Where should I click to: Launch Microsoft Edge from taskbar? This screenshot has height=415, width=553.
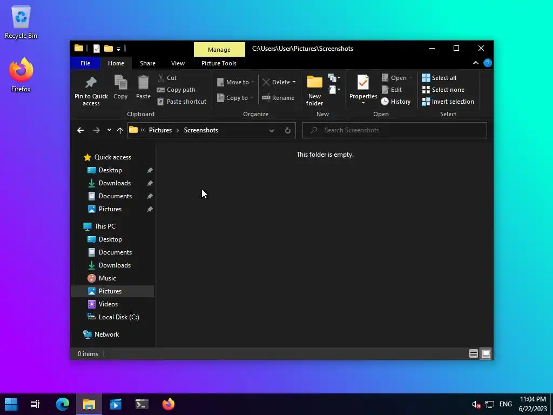point(63,404)
